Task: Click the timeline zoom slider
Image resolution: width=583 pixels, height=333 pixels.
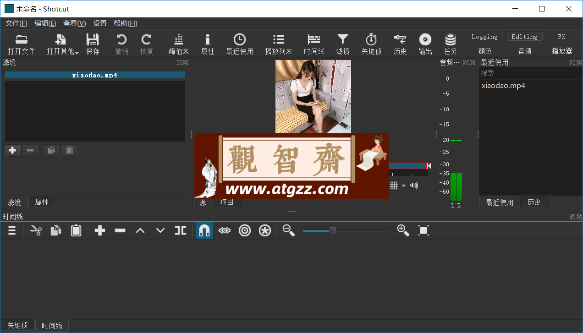Action: (346, 230)
